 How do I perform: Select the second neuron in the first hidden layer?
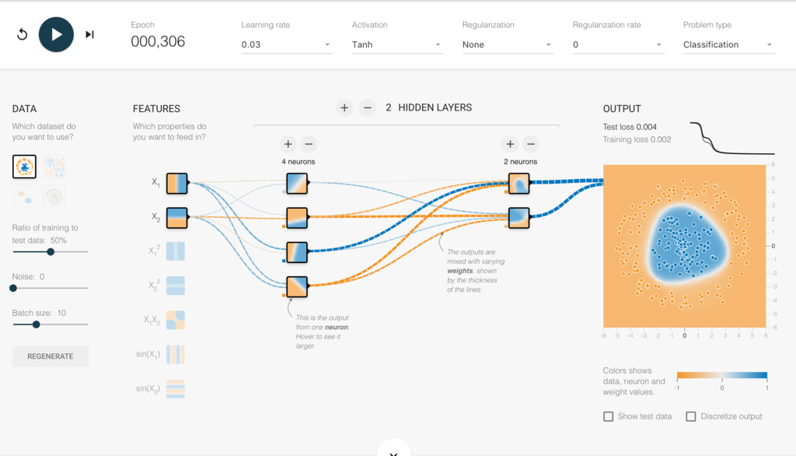click(x=297, y=218)
